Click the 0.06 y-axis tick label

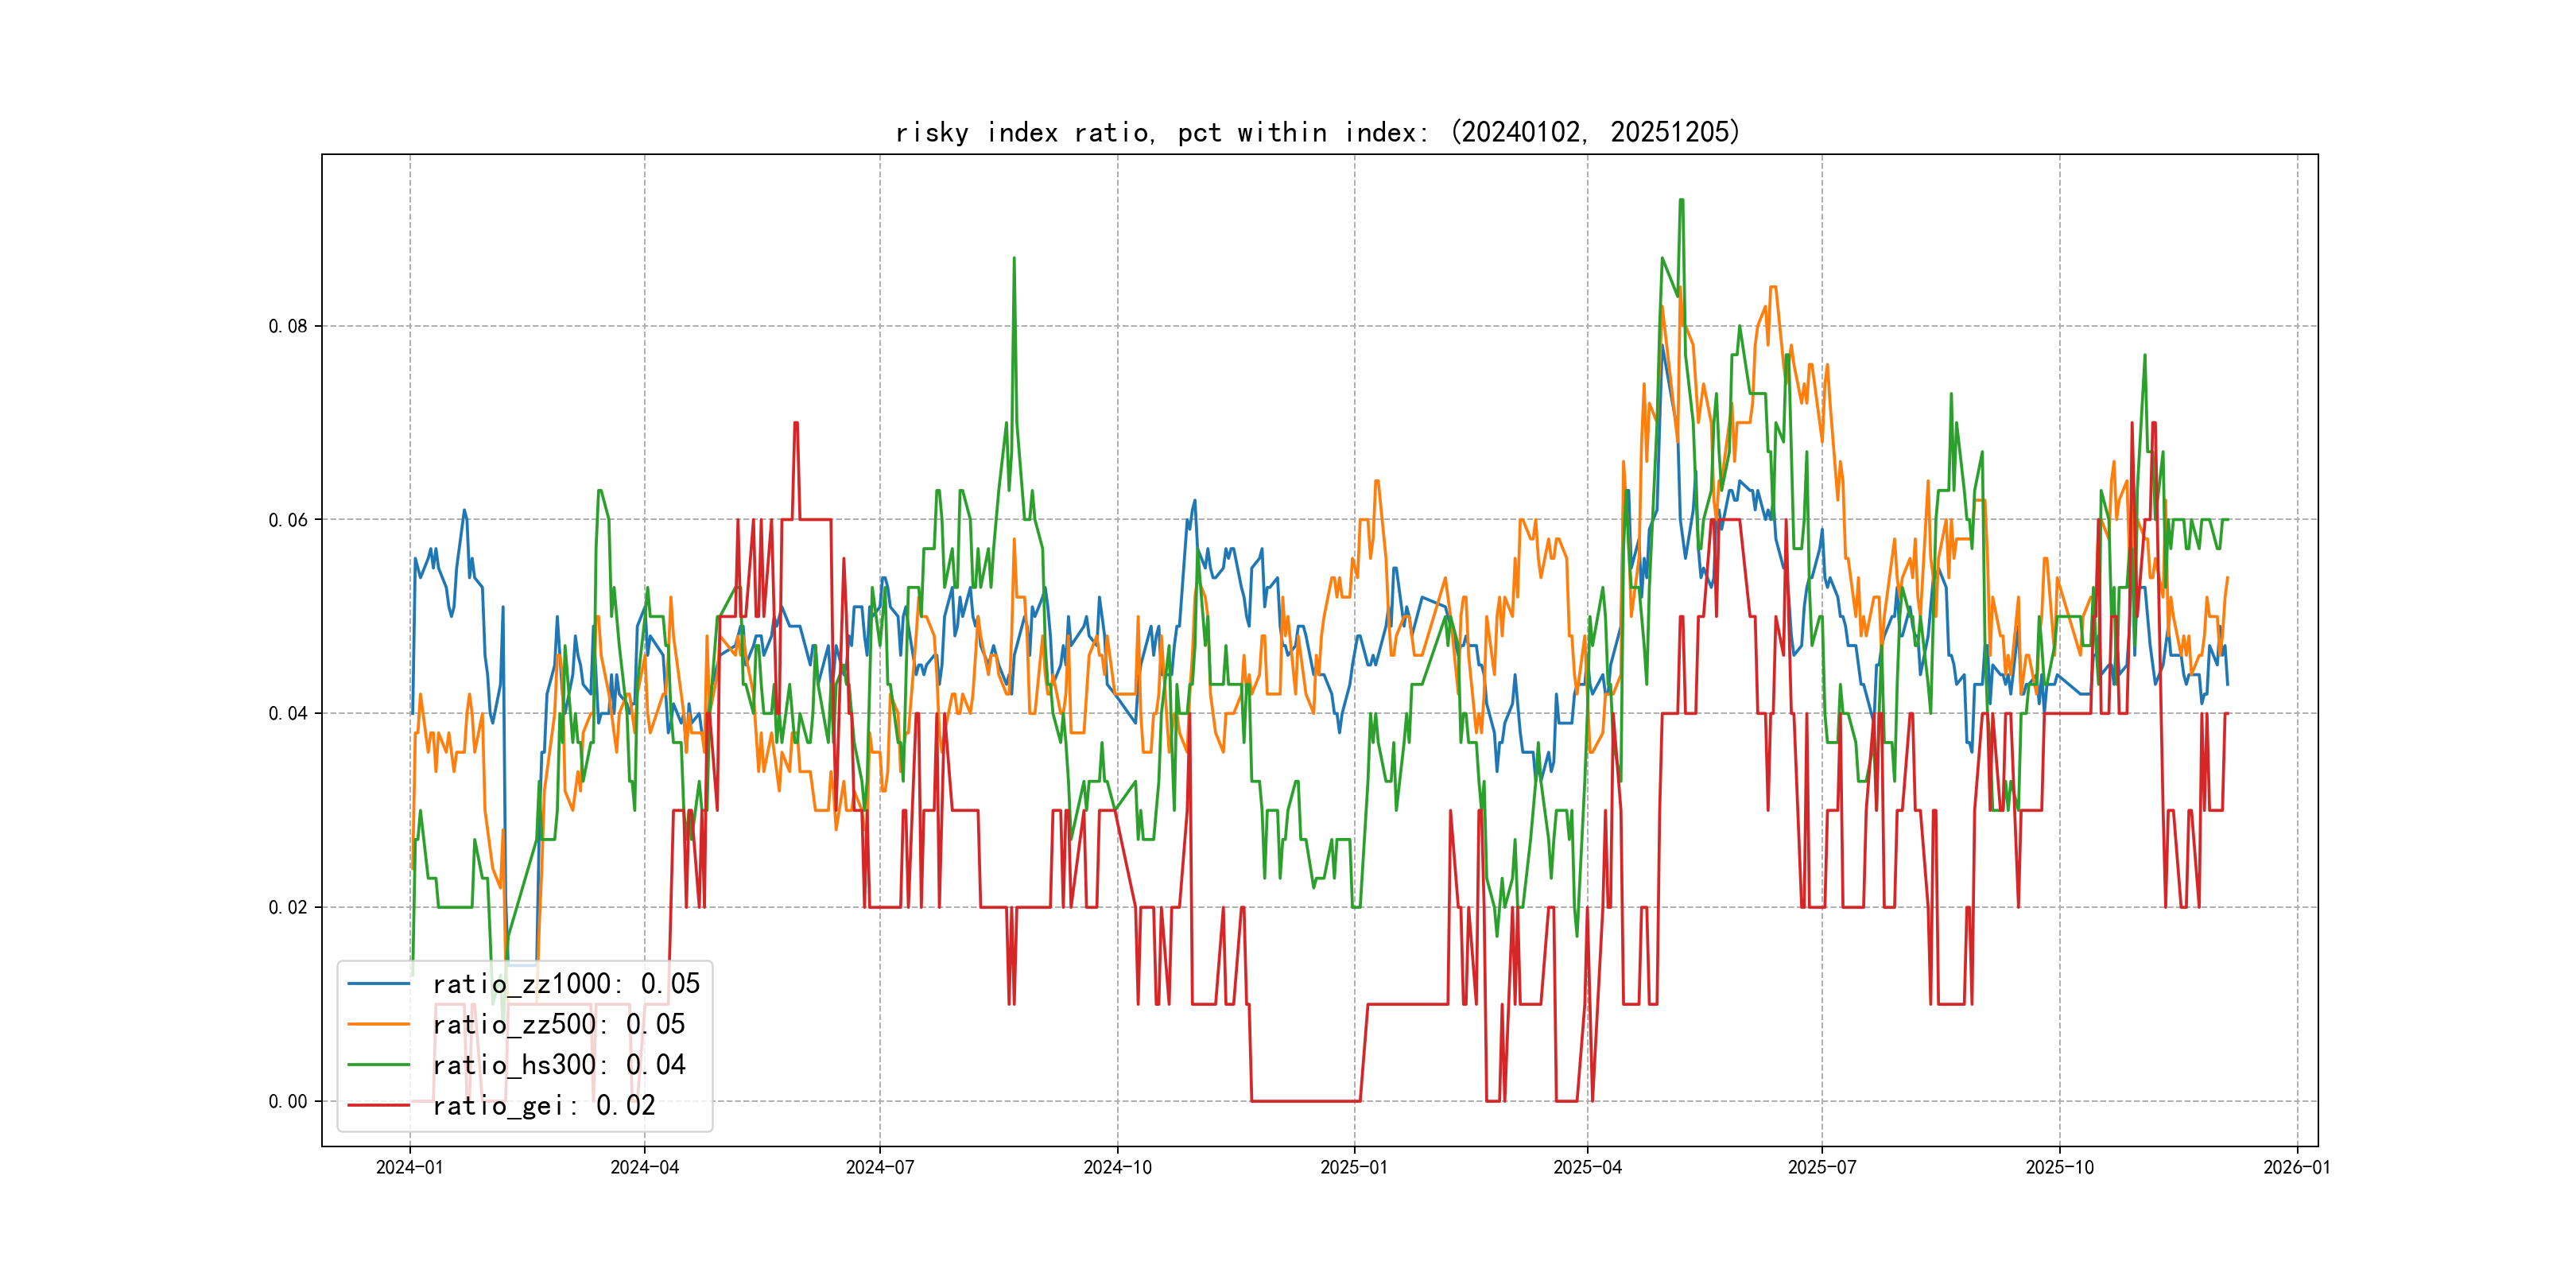[288, 520]
